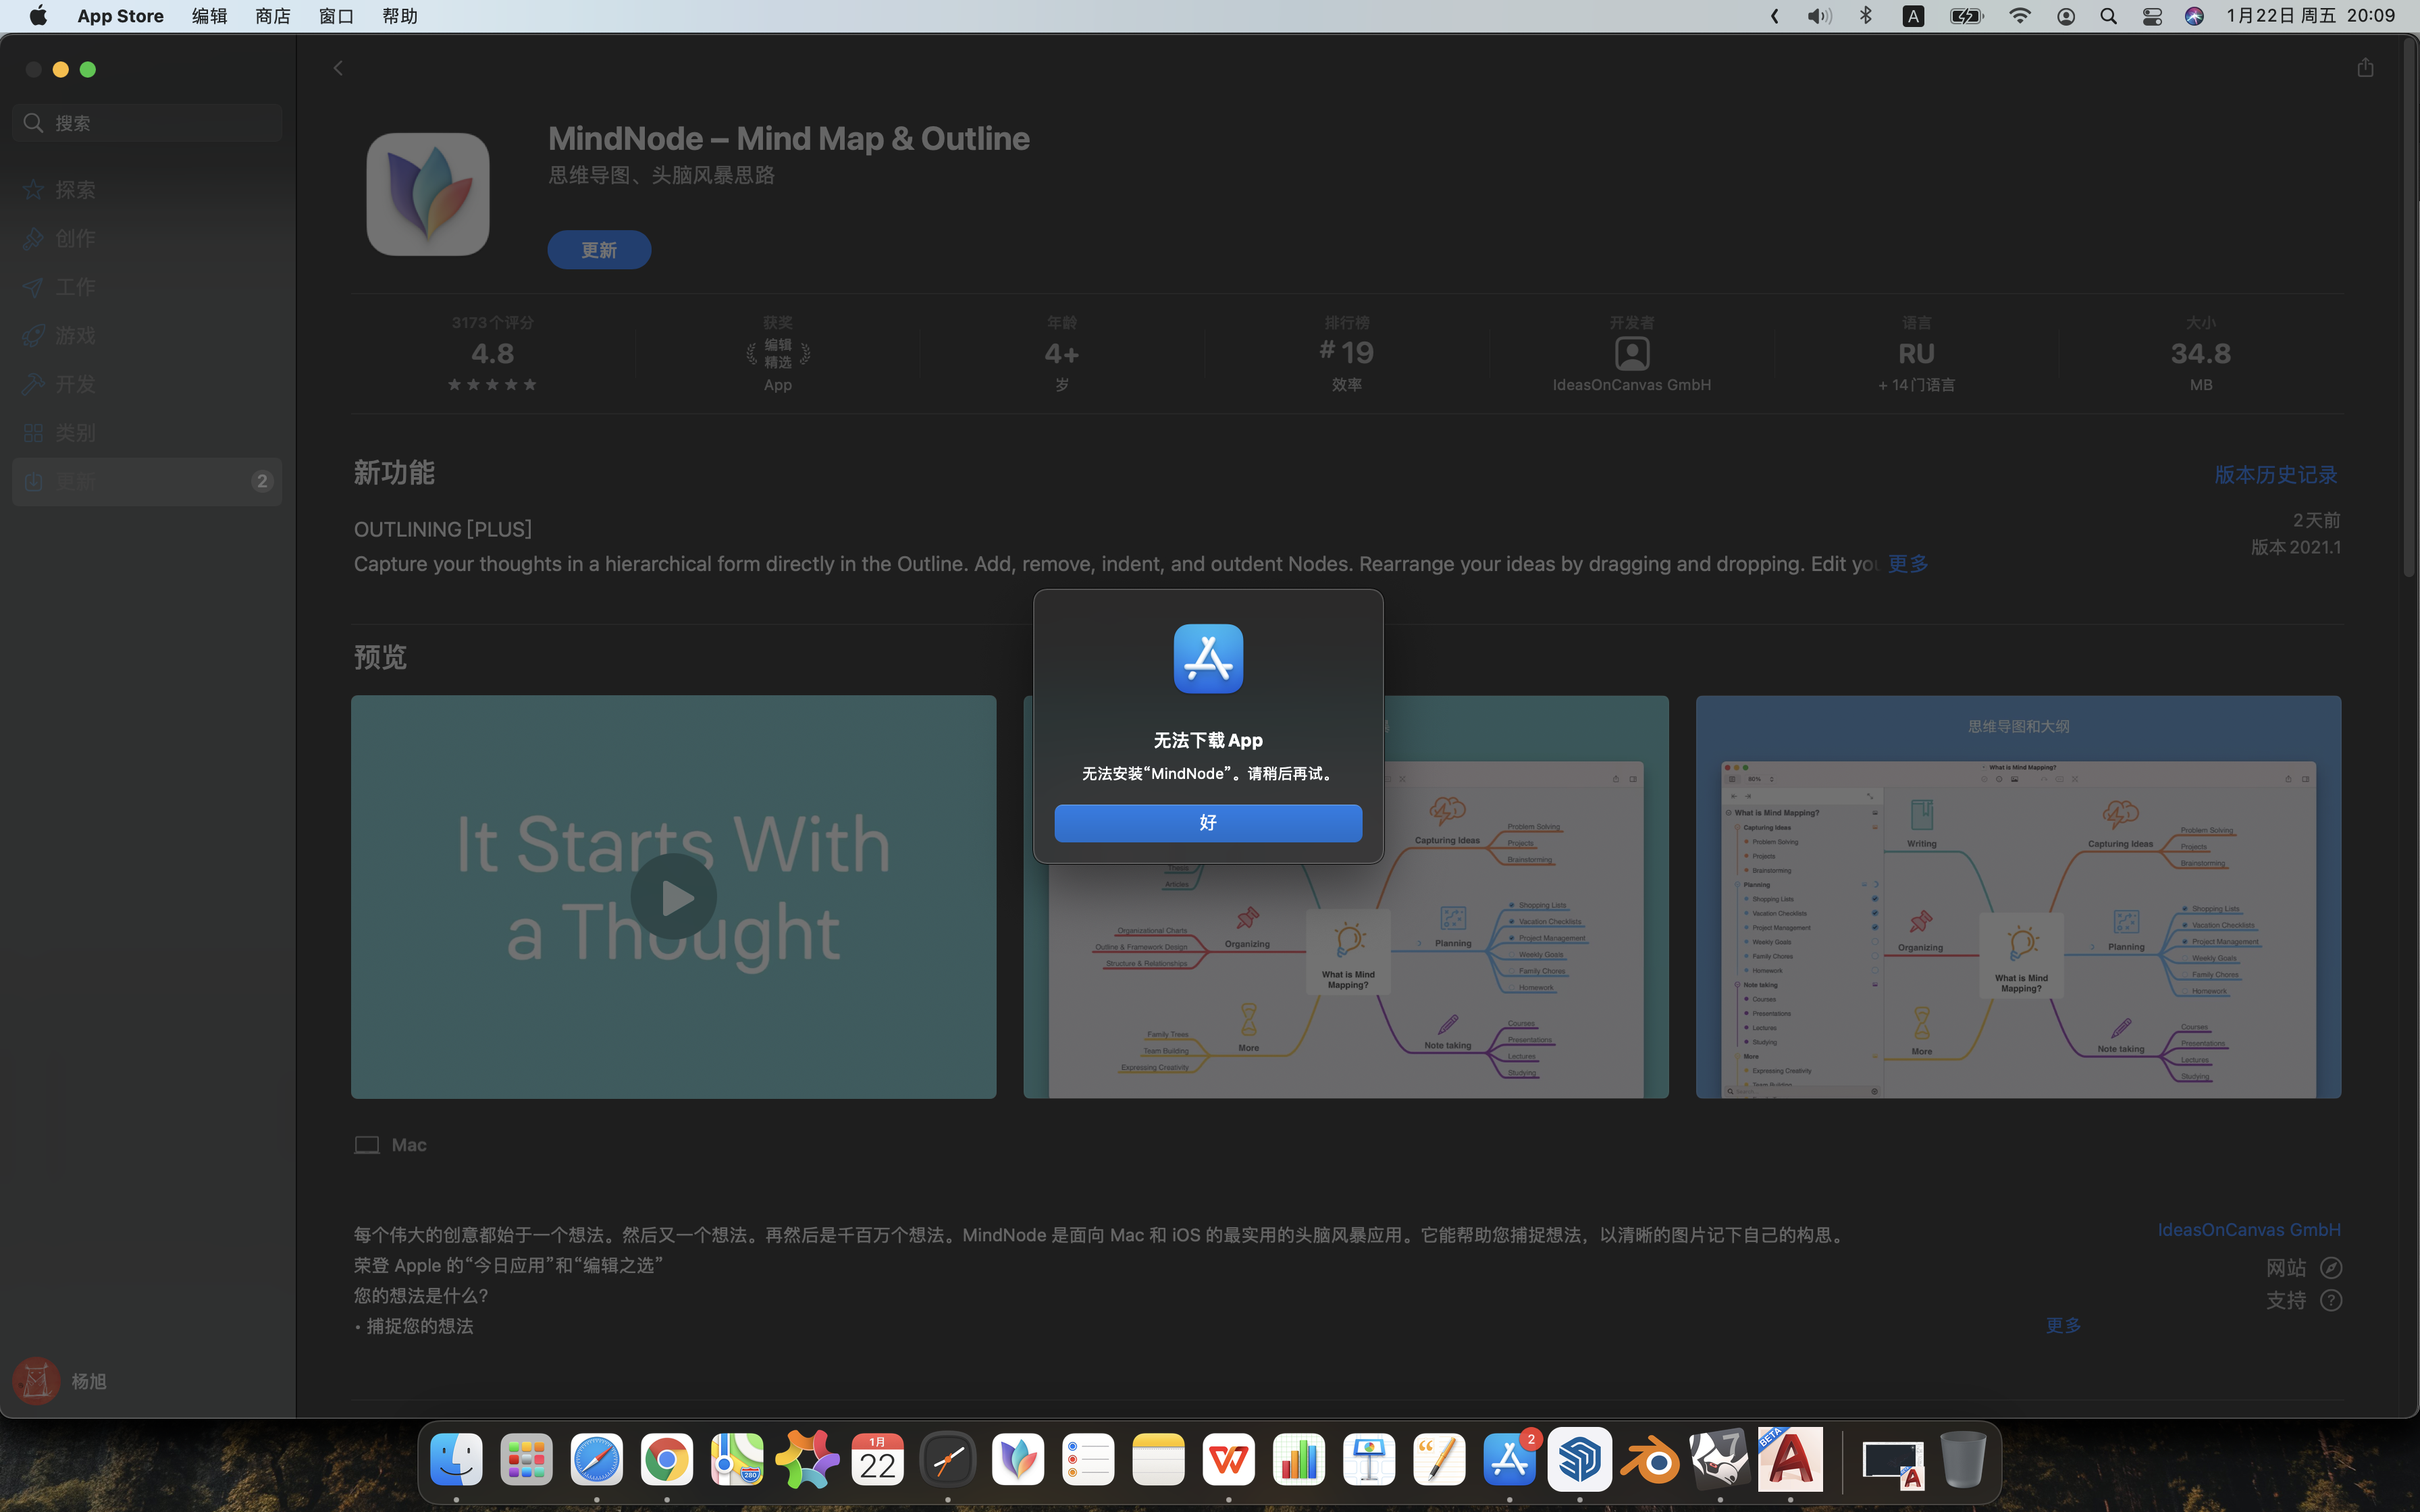Open 版本历史记录 link

click(x=2275, y=474)
